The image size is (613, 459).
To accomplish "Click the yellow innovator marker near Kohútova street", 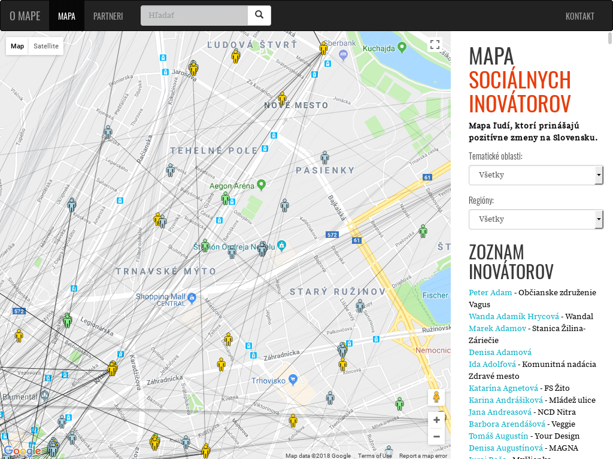I will point(293,421).
